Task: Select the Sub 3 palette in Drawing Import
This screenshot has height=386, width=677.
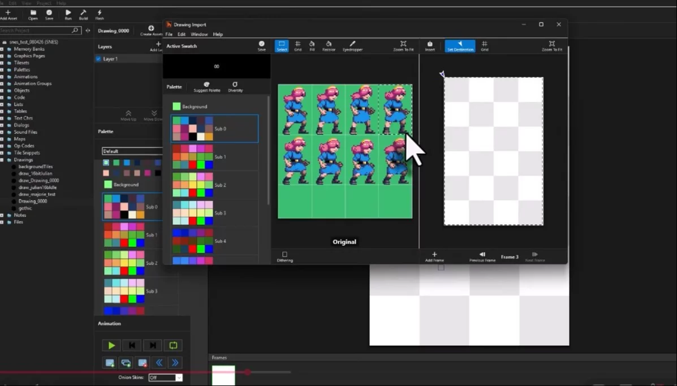Action: (214, 213)
